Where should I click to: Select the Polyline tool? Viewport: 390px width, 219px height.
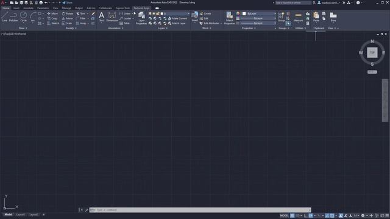tap(13, 17)
